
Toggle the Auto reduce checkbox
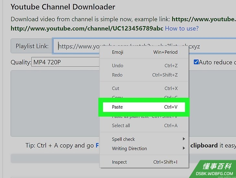(196, 62)
